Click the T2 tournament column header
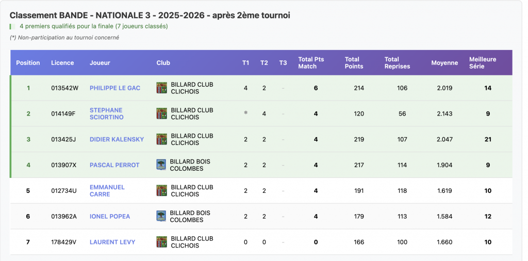 tap(264, 63)
